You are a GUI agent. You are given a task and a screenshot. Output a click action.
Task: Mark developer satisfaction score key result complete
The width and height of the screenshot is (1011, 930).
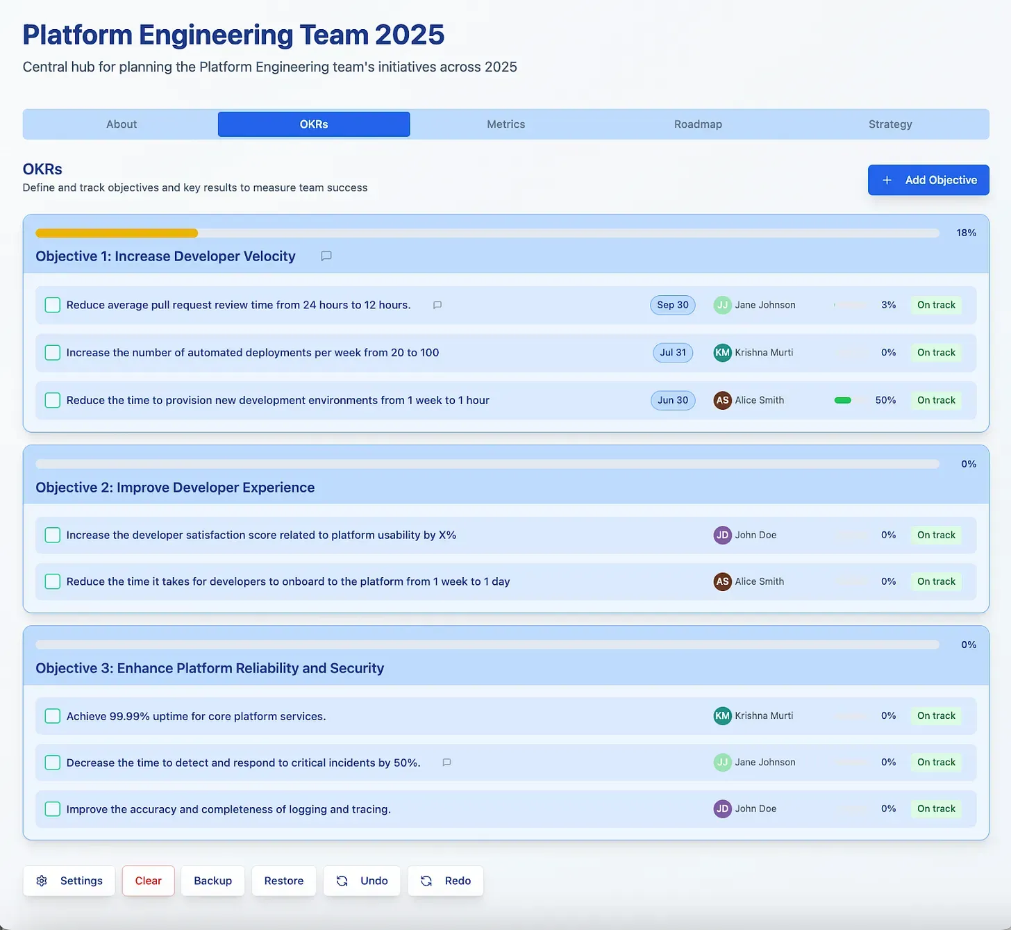53,535
